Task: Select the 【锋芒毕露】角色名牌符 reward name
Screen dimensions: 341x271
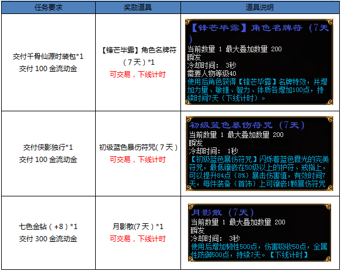Action: (x=139, y=50)
